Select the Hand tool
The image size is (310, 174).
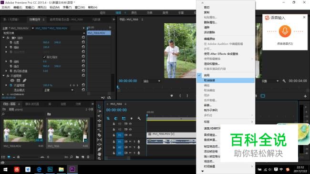pyautogui.click(x=99, y=154)
